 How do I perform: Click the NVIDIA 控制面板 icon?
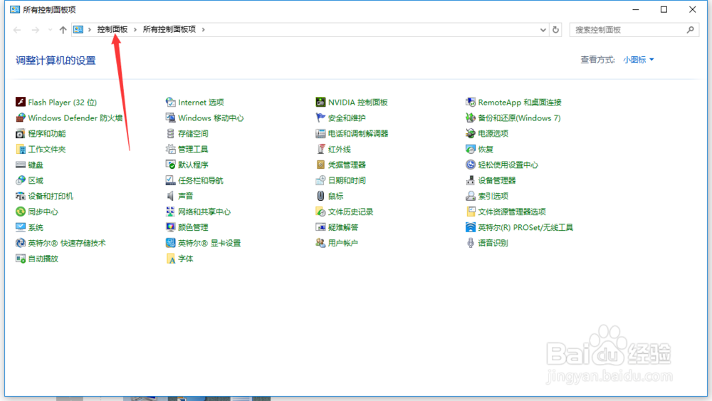[x=320, y=102]
